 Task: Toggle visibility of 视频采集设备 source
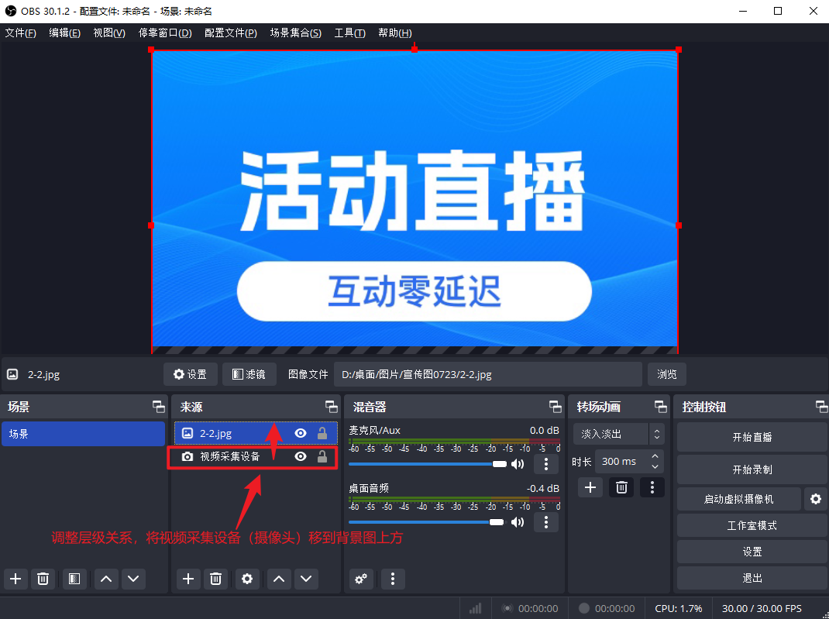[x=301, y=457]
